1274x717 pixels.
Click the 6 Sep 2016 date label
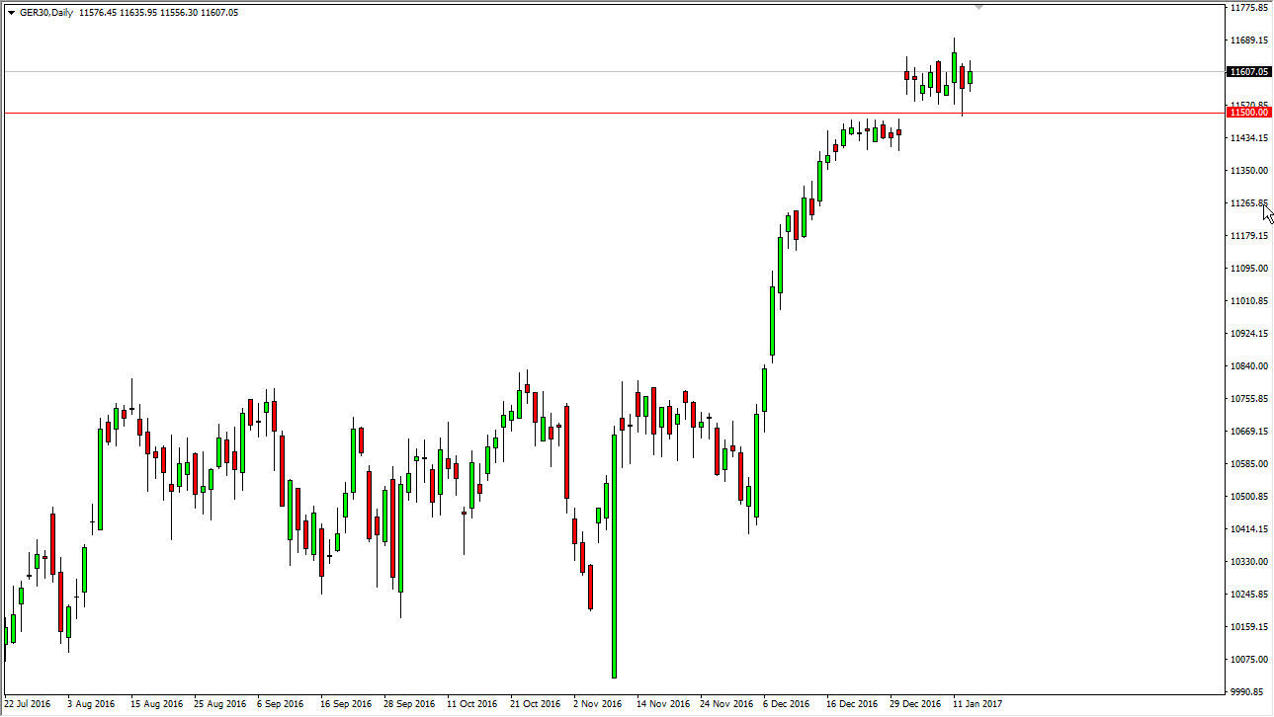[x=280, y=704]
